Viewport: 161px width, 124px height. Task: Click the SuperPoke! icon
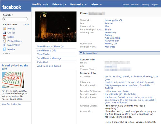(5, 45)
